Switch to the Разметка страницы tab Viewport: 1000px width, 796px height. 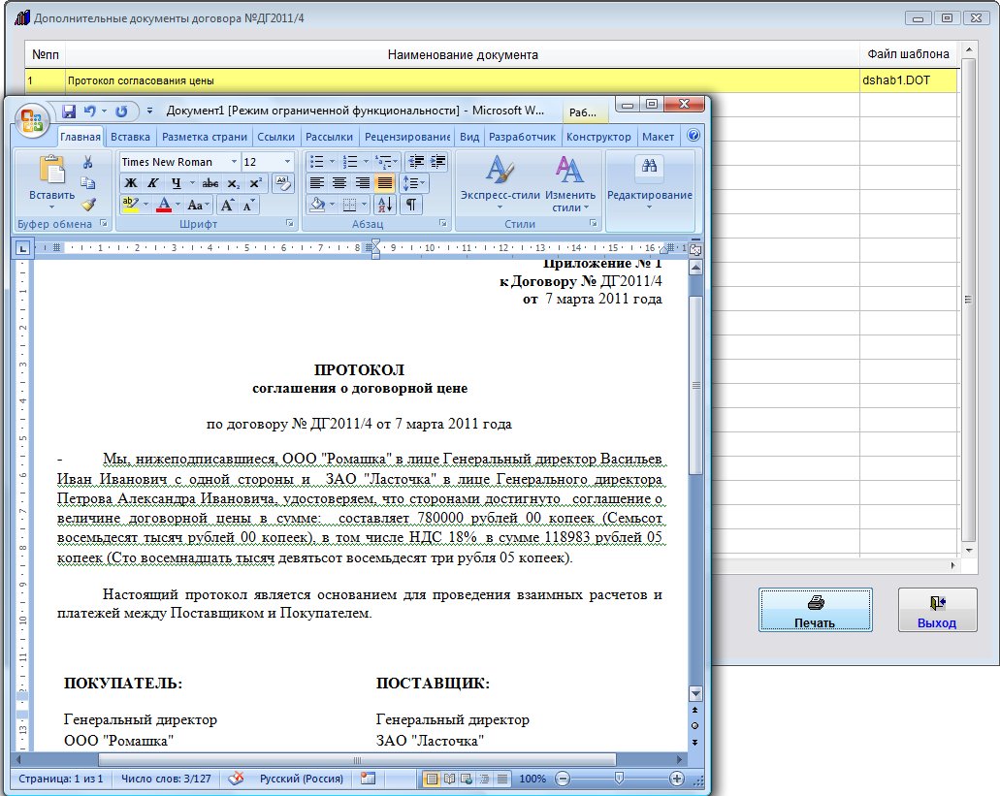[x=204, y=137]
